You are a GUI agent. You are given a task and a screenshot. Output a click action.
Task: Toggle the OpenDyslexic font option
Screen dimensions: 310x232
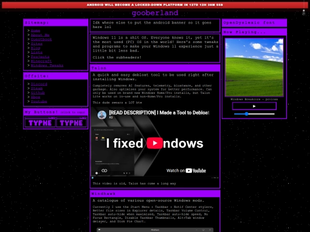pos(254,23)
